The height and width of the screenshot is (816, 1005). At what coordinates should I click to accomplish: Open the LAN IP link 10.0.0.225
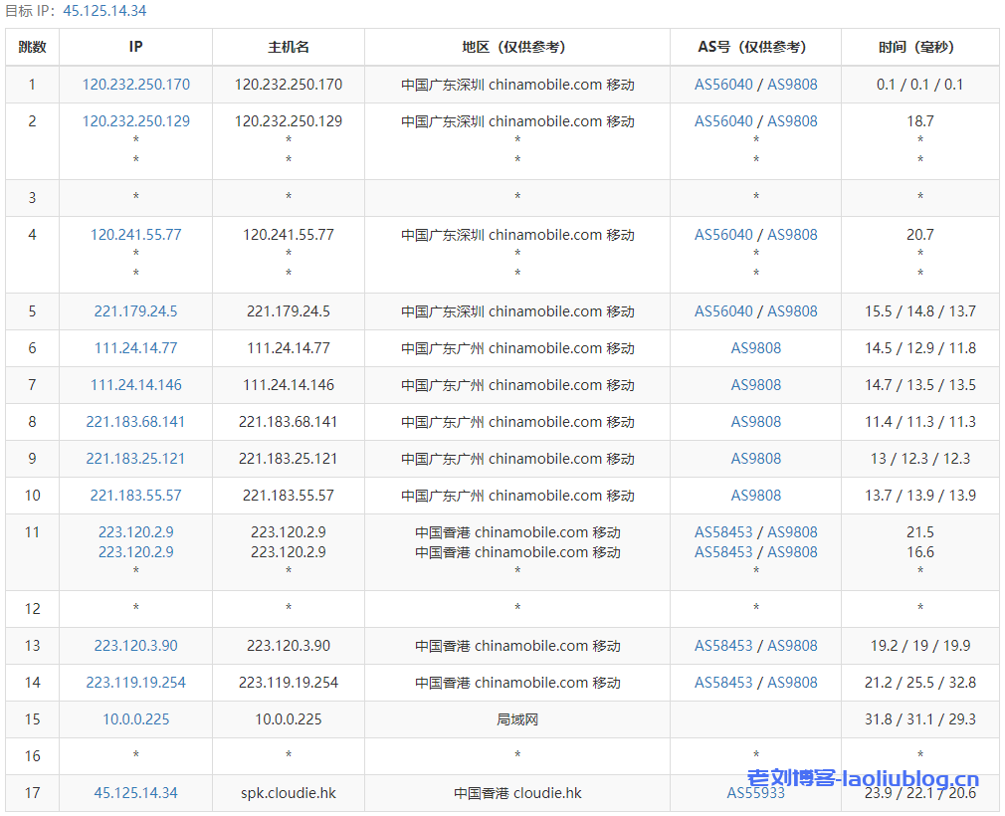point(135,719)
